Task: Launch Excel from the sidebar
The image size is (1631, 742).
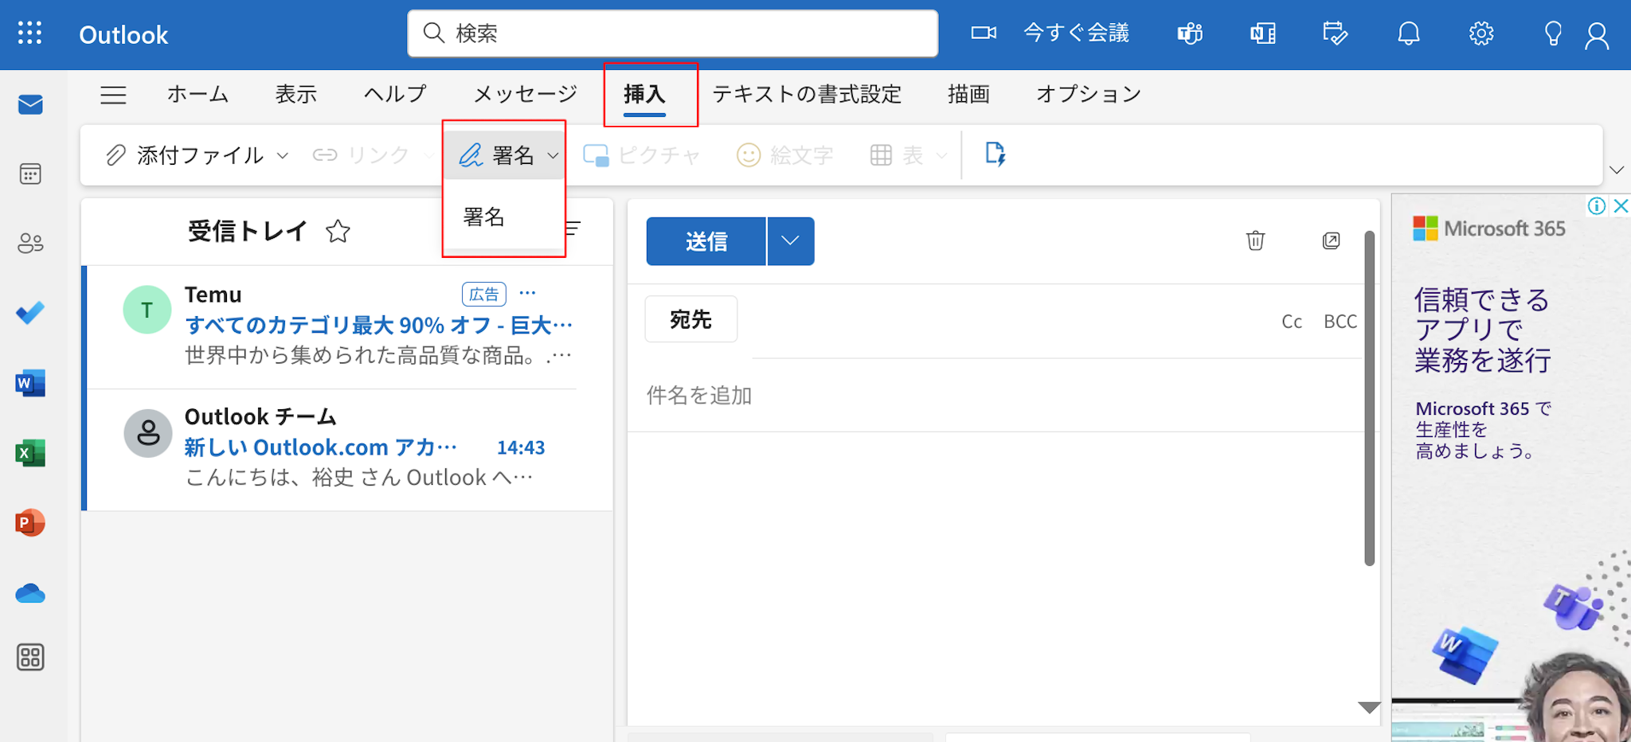Action: (30, 453)
